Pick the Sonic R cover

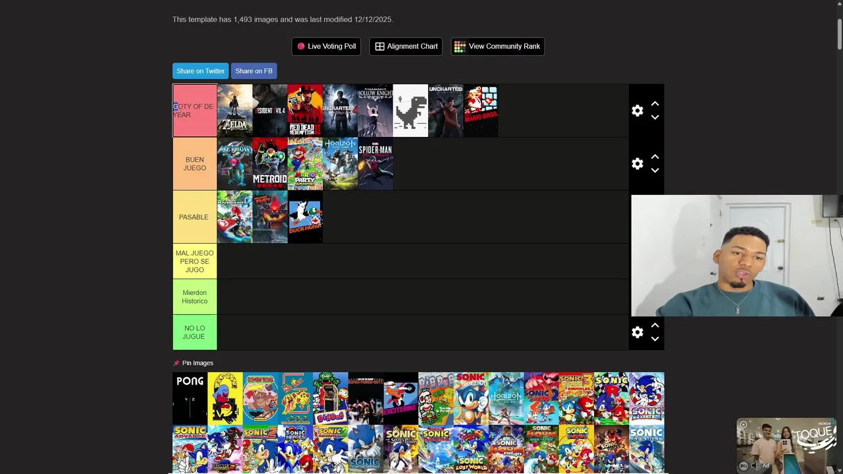611,398
